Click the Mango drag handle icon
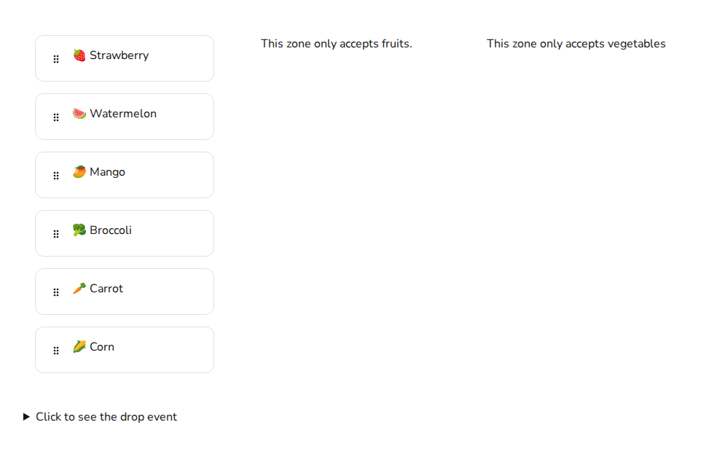The height and width of the screenshot is (449, 701). tap(56, 176)
